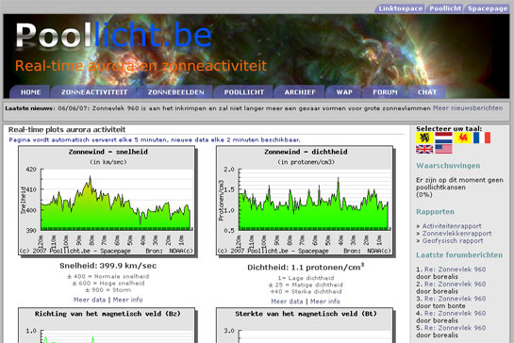Switch language using French flag
514x343 pixels.
point(482,138)
